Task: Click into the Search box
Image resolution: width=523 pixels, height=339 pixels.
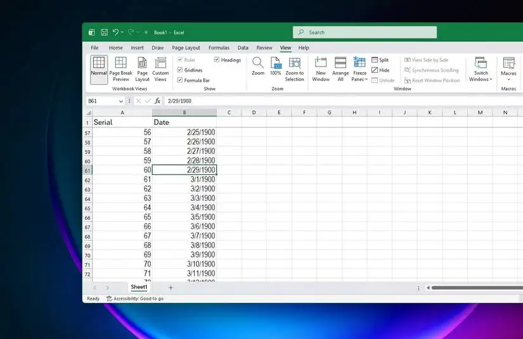Action: [x=365, y=32]
